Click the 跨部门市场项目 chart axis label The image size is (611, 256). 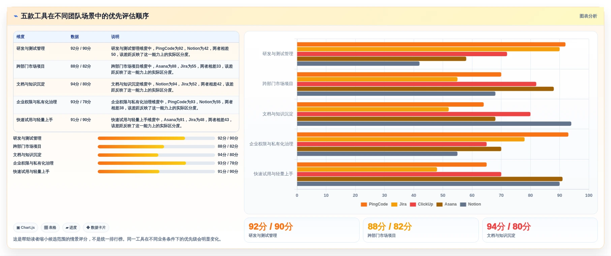pos(278,84)
